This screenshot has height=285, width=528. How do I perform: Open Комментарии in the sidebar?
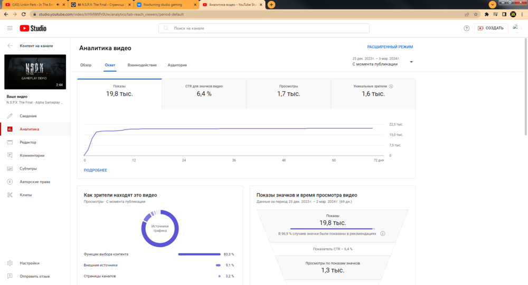pyautogui.click(x=32, y=155)
